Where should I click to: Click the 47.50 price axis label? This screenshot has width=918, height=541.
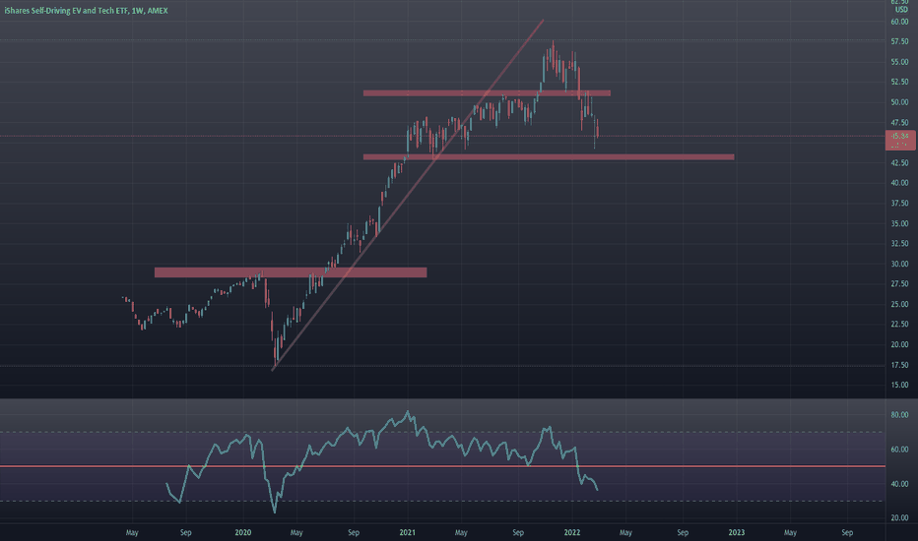[x=899, y=123]
